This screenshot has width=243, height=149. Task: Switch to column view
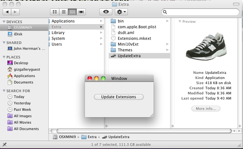point(72,12)
